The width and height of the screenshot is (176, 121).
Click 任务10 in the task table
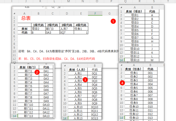click(134, 106)
